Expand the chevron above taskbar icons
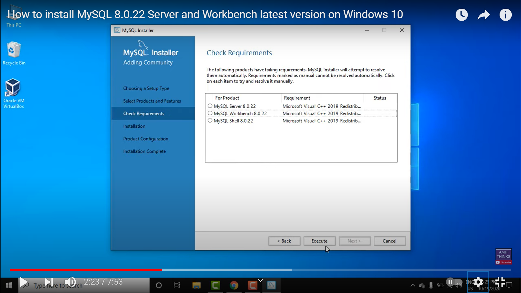 (260, 280)
